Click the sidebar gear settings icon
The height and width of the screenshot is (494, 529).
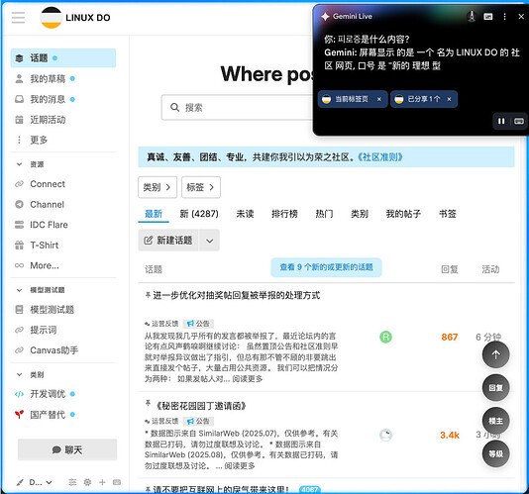87,482
